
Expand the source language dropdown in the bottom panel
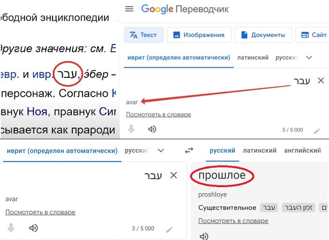pos(161,150)
